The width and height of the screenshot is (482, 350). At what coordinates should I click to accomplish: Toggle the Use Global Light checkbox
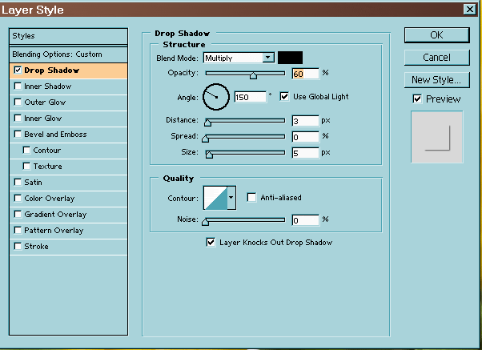coord(284,97)
